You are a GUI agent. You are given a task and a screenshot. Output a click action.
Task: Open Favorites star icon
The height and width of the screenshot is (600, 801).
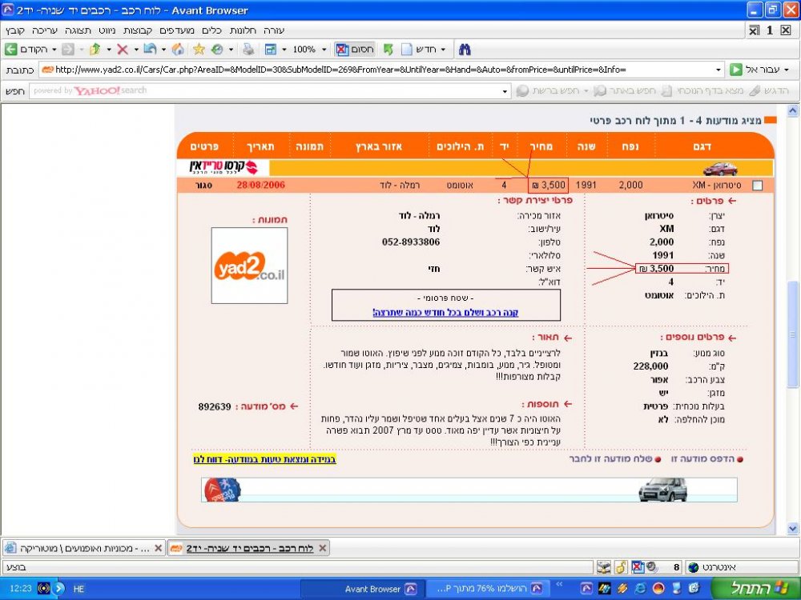click(199, 50)
